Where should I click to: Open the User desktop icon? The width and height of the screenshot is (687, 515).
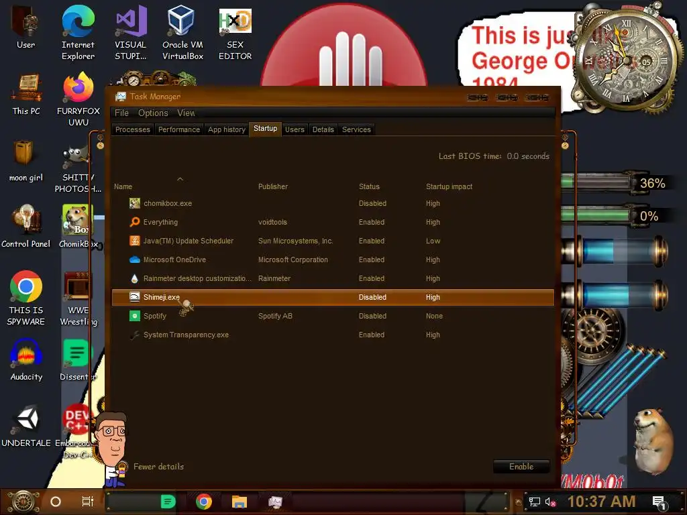[25, 27]
